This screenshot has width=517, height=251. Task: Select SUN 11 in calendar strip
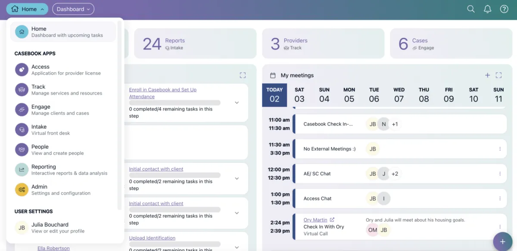click(498, 95)
